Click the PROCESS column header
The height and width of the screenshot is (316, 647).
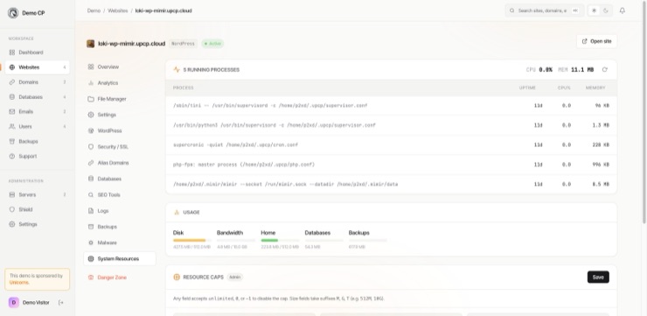184,88
